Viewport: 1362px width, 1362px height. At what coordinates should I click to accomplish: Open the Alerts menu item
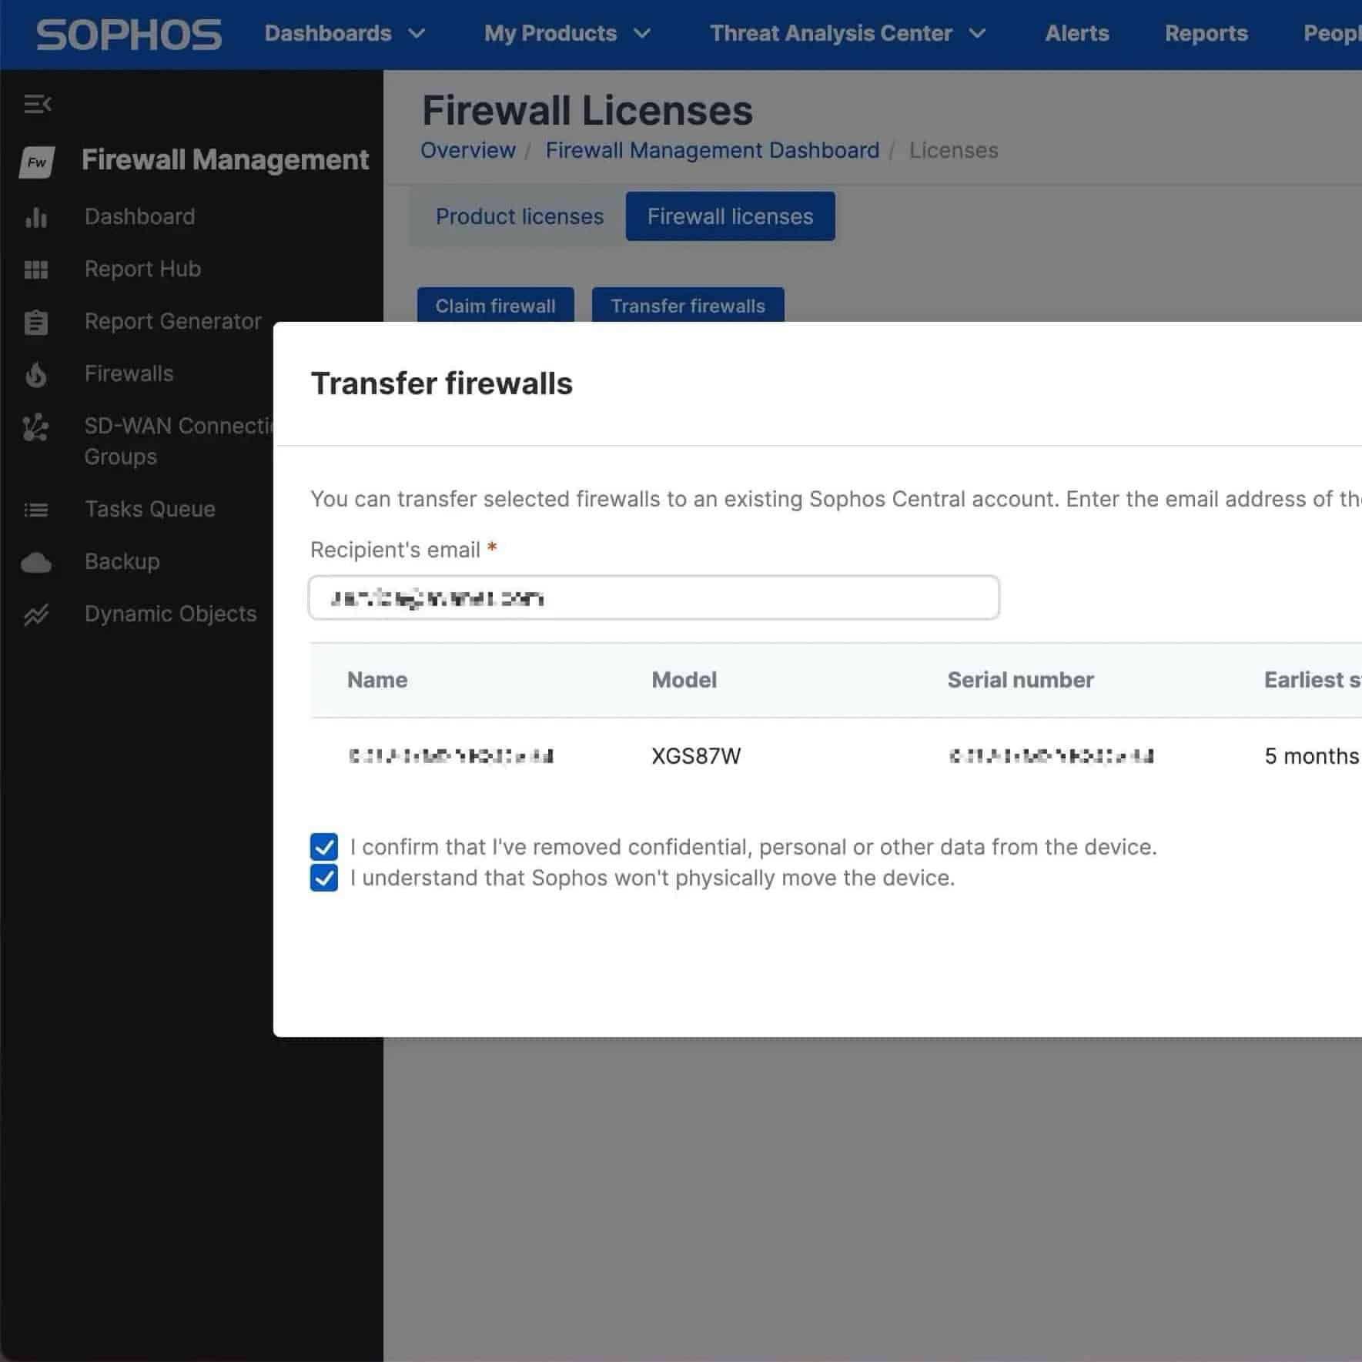1076,33
